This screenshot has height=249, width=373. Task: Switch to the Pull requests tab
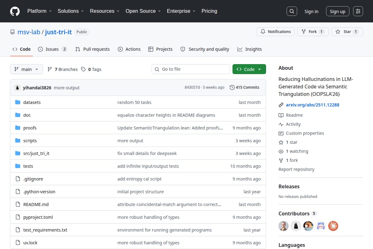click(x=92, y=49)
